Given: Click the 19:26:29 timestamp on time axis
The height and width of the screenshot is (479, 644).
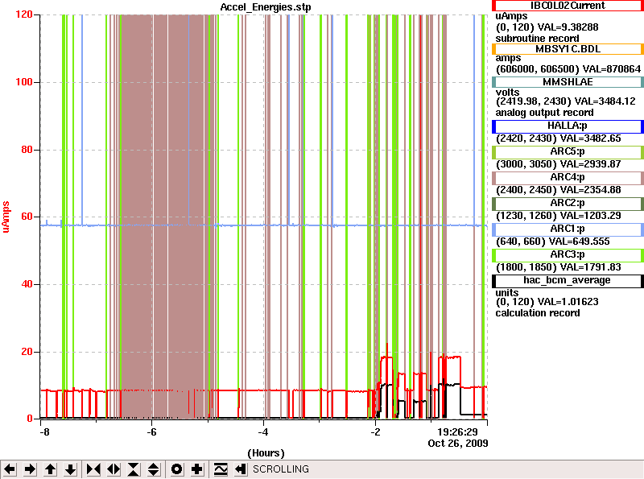Looking at the screenshot, I should (x=457, y=432).
